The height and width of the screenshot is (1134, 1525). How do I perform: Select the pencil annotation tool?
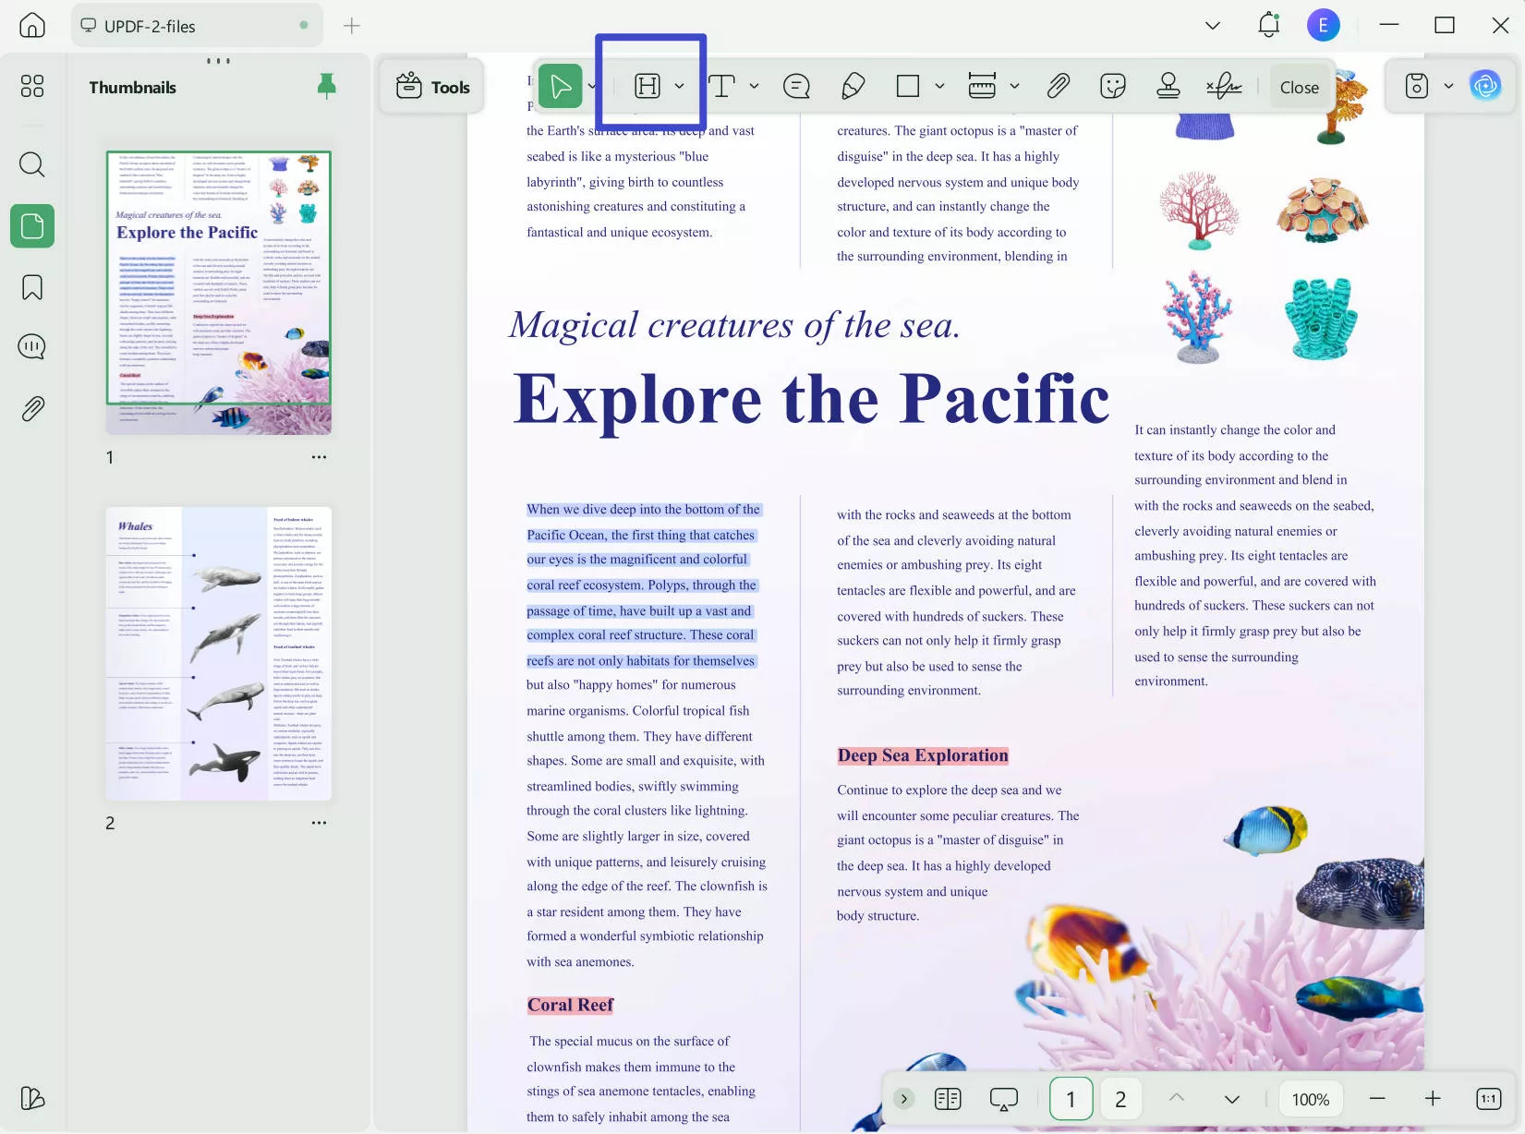(x=851, y=86)
